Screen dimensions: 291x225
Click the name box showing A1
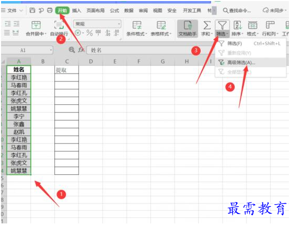[22, 50]
